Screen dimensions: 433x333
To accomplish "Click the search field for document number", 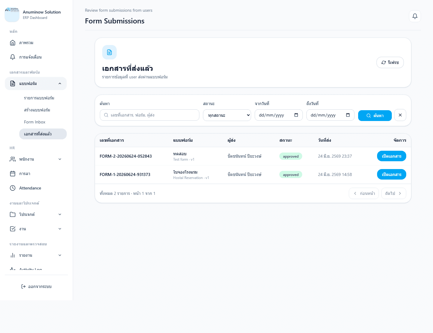I will click(149, 115).
